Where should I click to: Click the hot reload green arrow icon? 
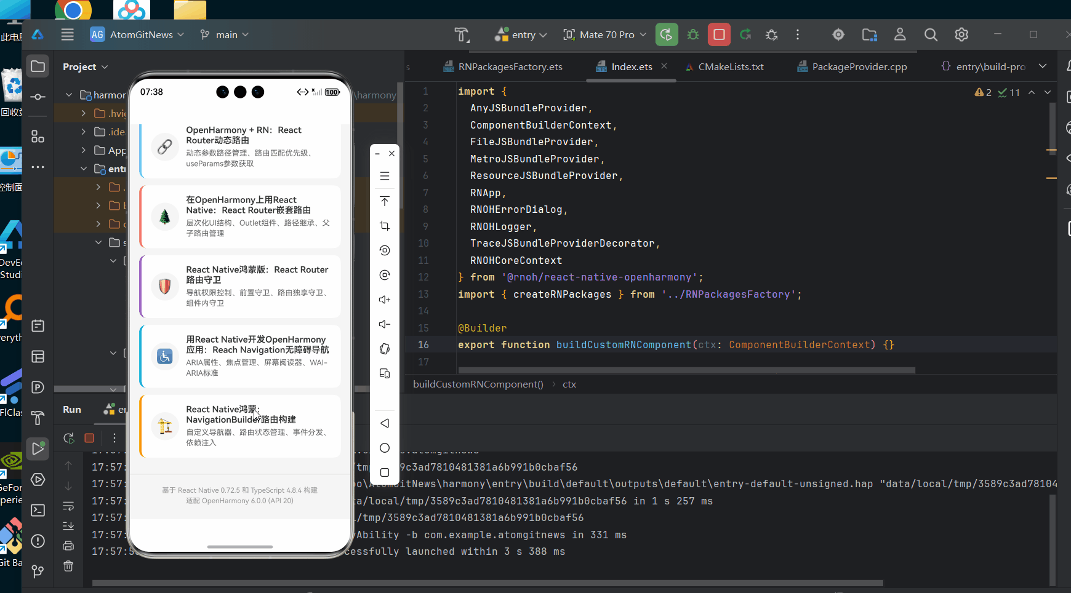click(x=745, y=34)
